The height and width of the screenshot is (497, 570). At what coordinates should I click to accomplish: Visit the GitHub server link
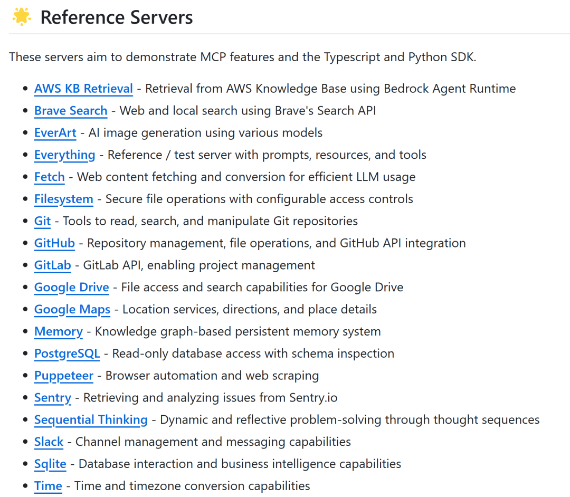54,243
